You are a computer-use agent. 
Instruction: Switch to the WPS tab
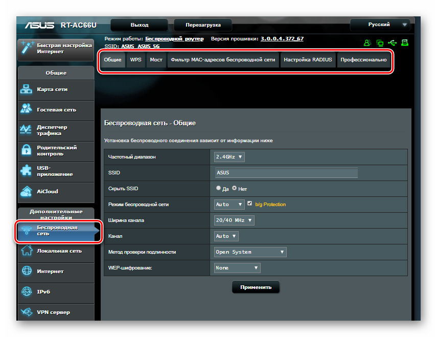tap(135, 60)
